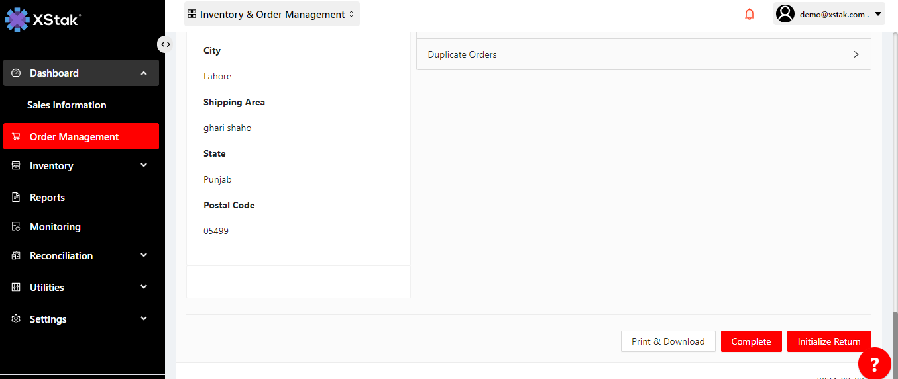Click the Print & Download button
The image size is (898, 379).
[667, 341]
